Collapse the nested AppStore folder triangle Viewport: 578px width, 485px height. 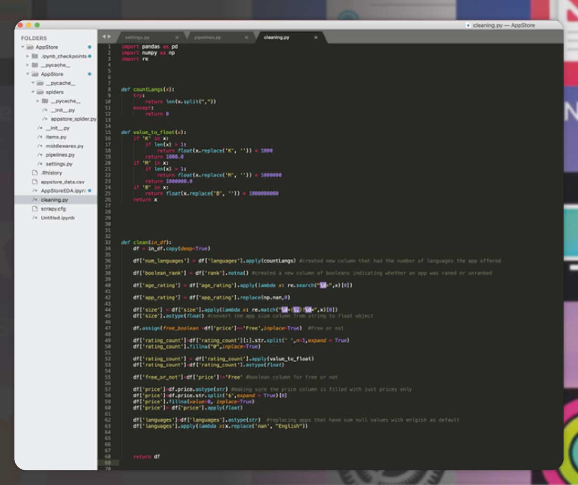[x=27, y=74]
